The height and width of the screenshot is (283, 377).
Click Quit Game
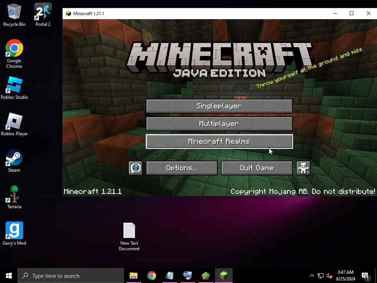pos(257,168)
